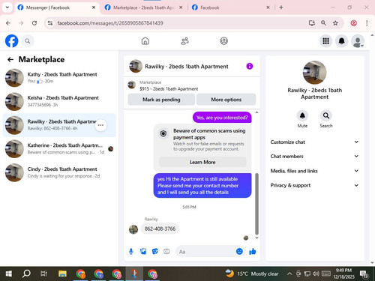Switch to the Marketplace 2beds 1bath tab
The image size is (375, 281).
143,7
